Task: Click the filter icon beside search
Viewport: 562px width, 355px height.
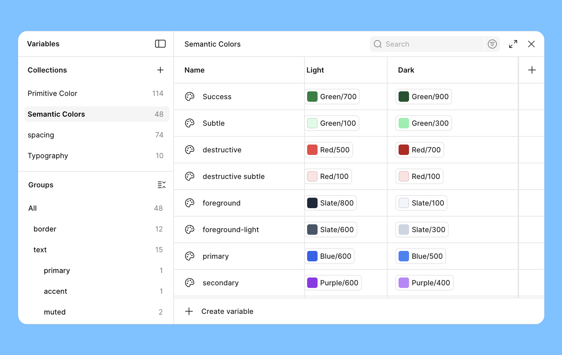Action: click(x=492, y=44)
